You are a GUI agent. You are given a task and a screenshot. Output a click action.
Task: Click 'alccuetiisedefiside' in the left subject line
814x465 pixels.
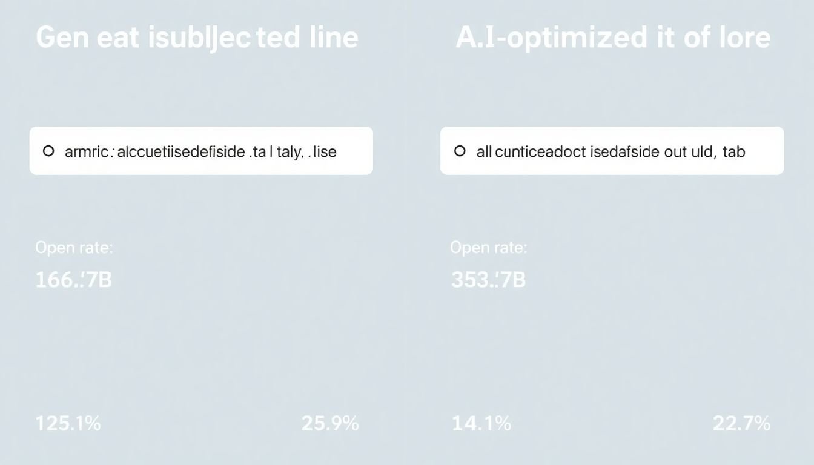click(179, 151)
